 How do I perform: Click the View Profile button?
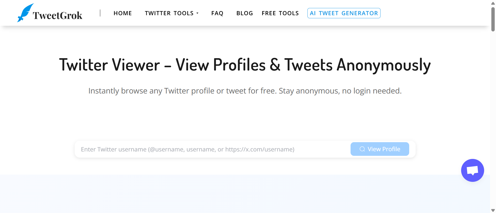[x=380, y=149]
